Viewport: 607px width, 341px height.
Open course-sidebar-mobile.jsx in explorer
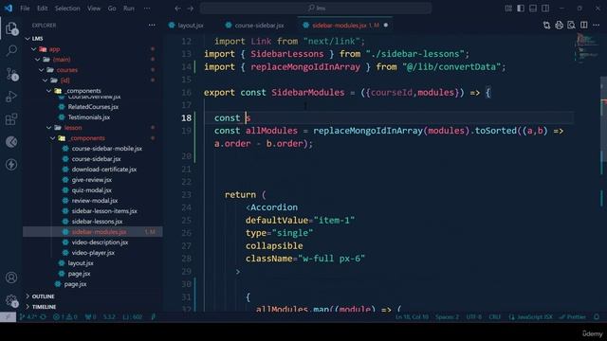106,149
